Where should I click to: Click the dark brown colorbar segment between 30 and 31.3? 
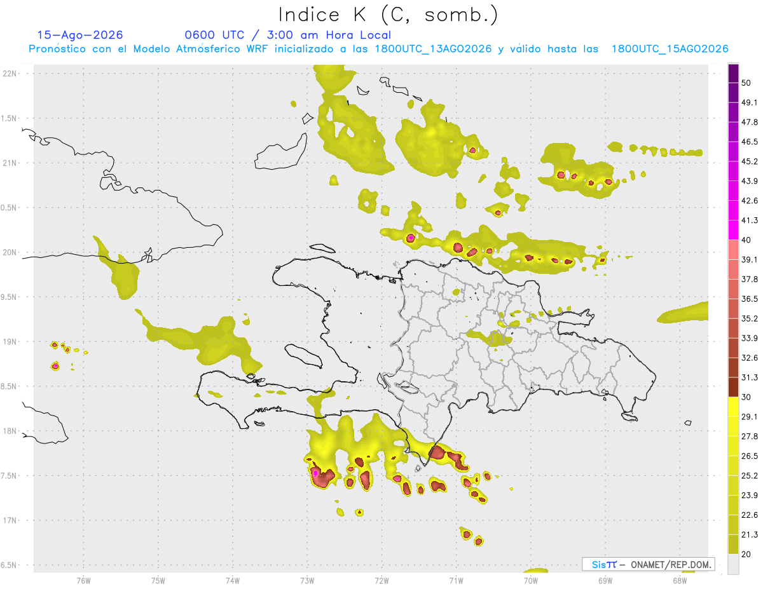pyautogui.click(x=734, y=387)
